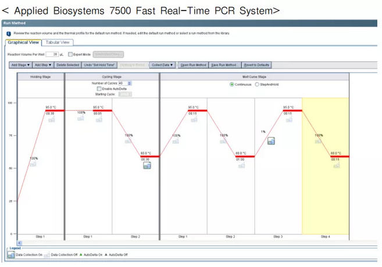Click the Save Run Method button
Viewport: 382px width, 267px height.
[x=225, y=65]
